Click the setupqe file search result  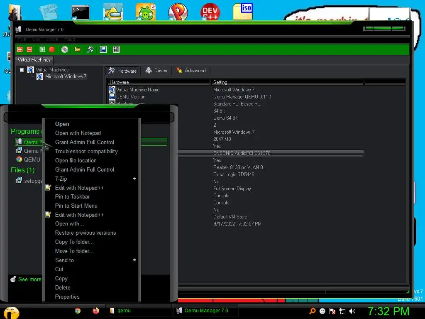[29, 180]
